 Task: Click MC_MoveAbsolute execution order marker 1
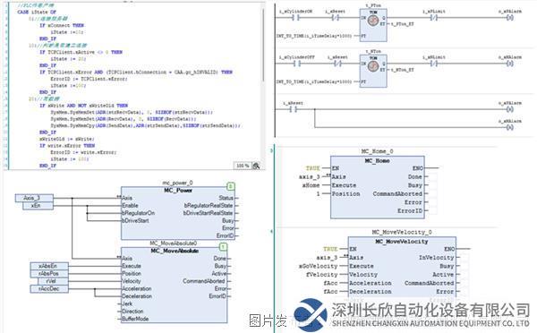coord(223,247)
